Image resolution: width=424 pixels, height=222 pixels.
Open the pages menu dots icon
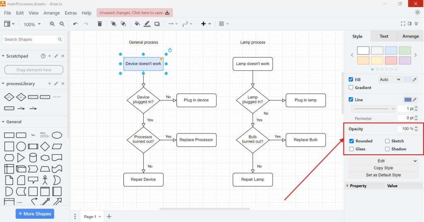coord(75,217)
